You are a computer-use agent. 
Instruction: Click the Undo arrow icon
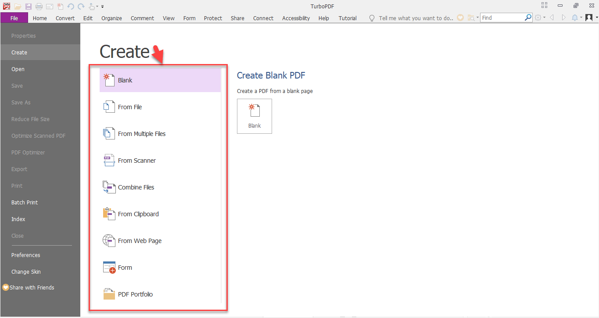[70, 6]
